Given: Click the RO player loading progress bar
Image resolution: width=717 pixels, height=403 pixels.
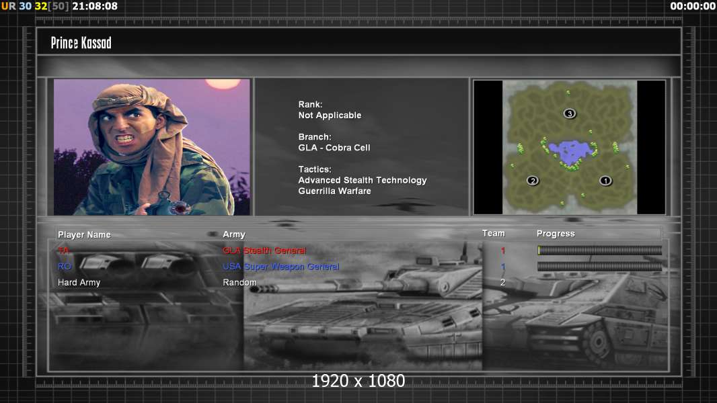Looking at the screenshot, I should [599, 266].
